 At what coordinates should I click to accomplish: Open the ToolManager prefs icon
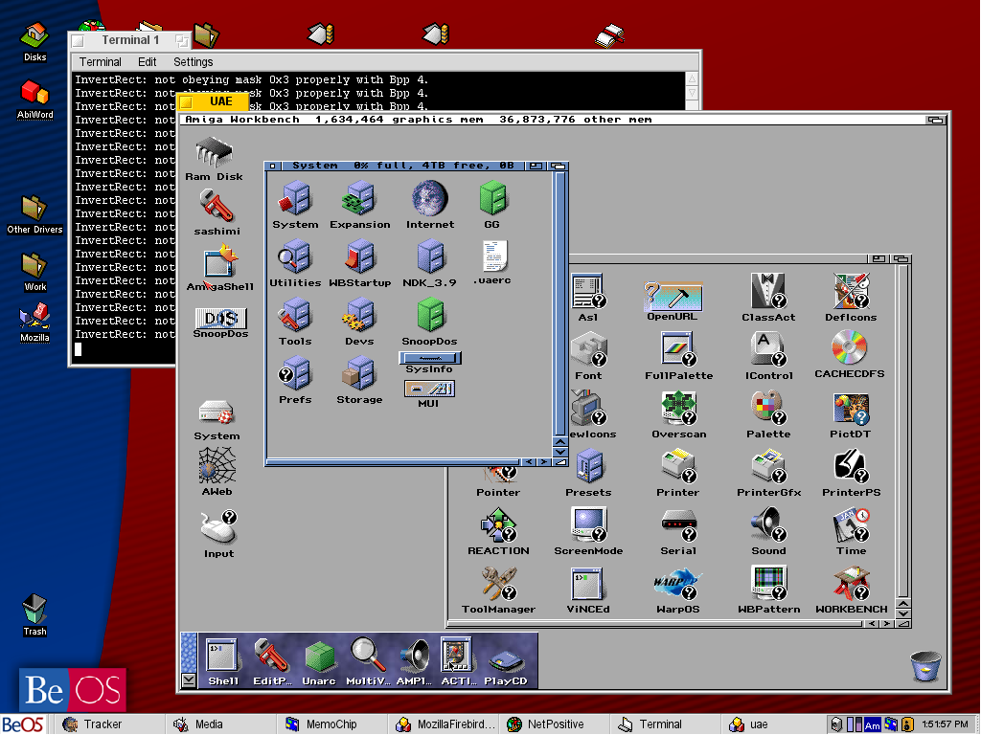[x=498, y=583]
